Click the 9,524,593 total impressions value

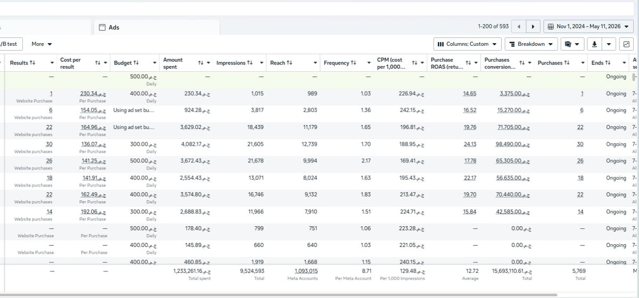[252, 271]
